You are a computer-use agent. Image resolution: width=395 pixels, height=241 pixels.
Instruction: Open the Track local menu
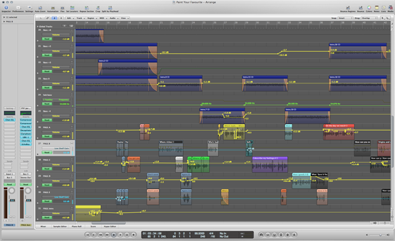point(80,18)
